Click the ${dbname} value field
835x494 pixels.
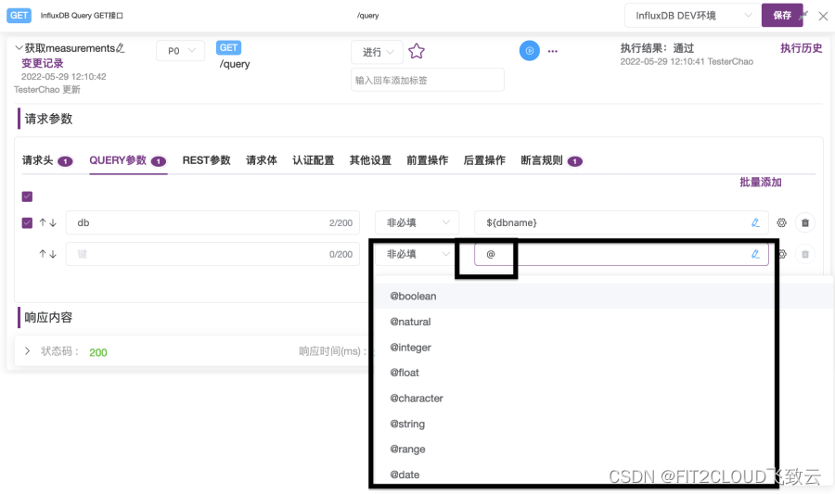point(621,222)
